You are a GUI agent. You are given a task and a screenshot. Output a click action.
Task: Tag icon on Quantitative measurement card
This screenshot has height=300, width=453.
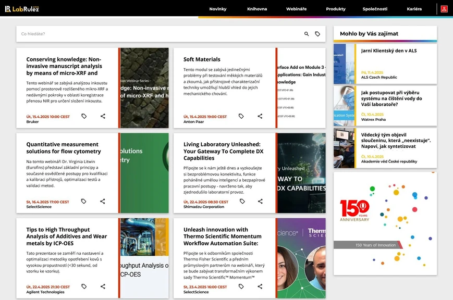coord(84,201)
